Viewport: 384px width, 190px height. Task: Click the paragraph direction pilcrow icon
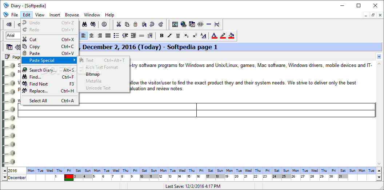tap(150, 36)
